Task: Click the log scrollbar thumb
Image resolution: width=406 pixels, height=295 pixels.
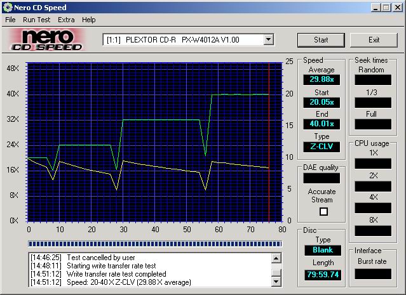Action: [276, 273]
